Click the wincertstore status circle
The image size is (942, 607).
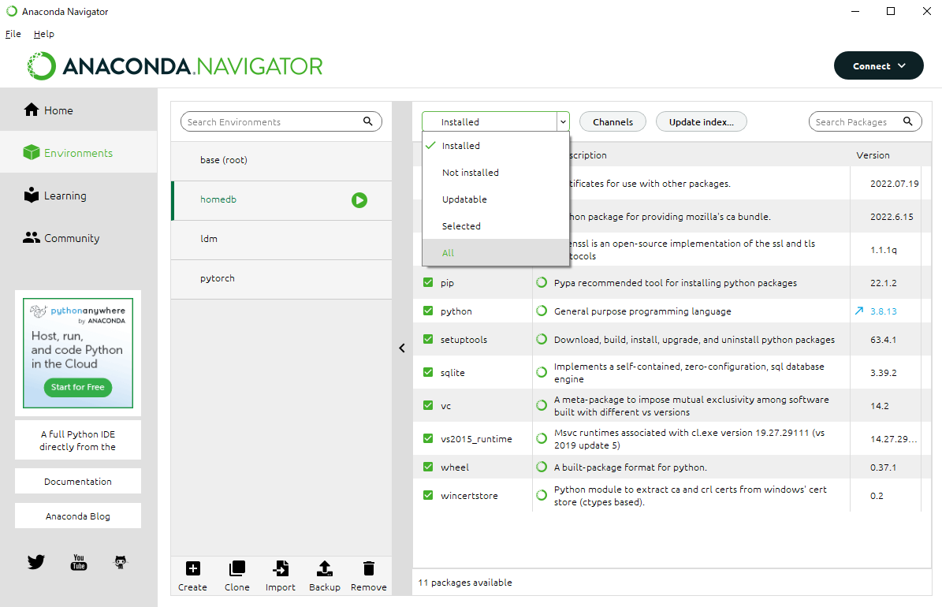coord(542,495)
